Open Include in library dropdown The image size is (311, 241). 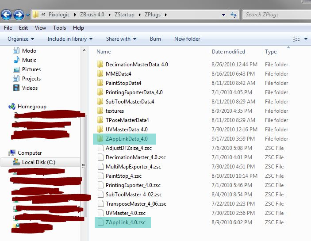tap(70, 39)
